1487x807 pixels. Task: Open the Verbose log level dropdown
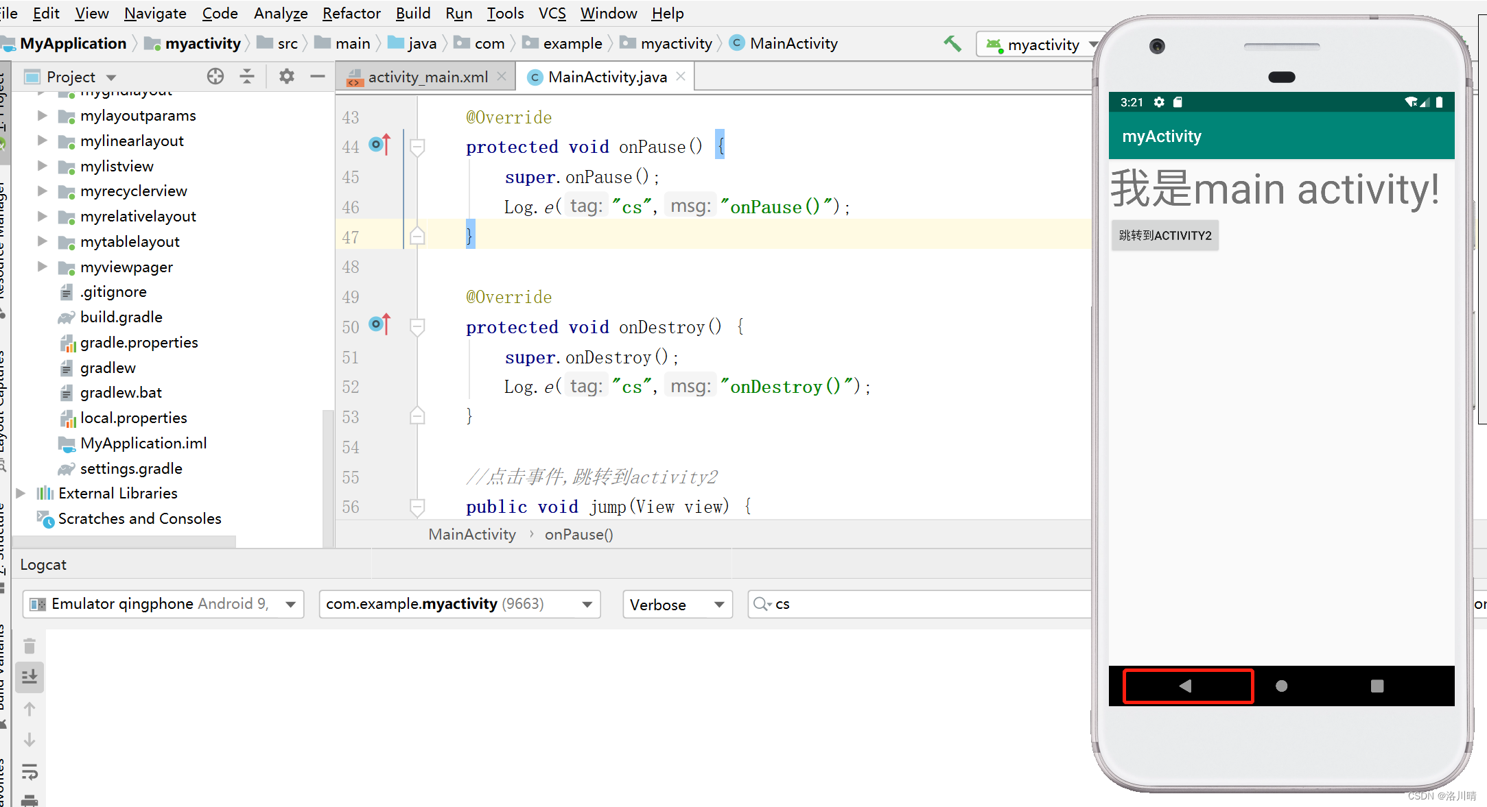coord(677,604)
